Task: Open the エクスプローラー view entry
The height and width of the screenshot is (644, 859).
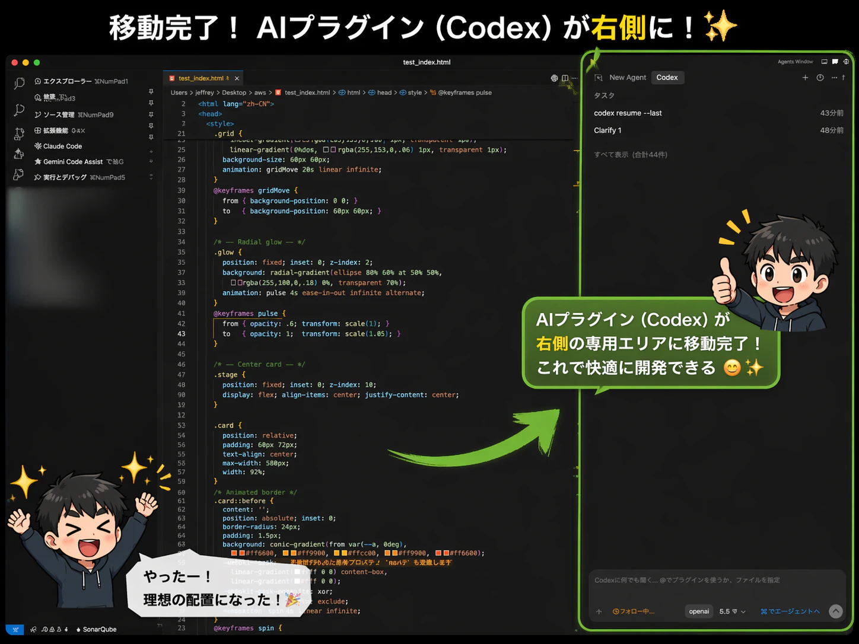Action: pyautogui.click(x=81, y=81)
